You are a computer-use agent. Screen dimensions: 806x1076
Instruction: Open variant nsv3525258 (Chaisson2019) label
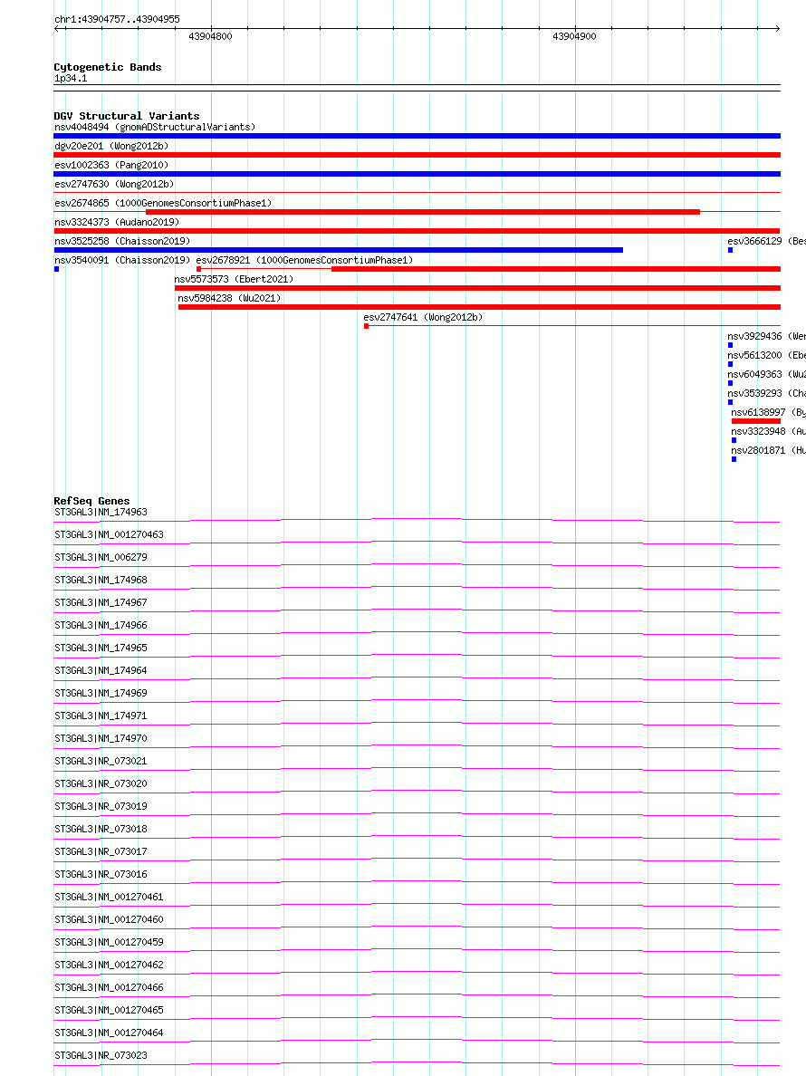tap(122, 242)
